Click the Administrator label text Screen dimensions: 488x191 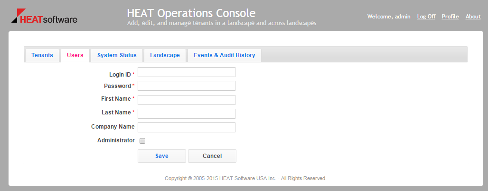click(x=116, y=140)
